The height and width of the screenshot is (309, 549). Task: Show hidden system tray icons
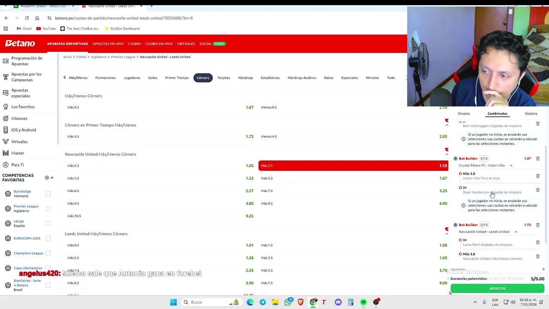pyautogui.click(x=475, y=302)
